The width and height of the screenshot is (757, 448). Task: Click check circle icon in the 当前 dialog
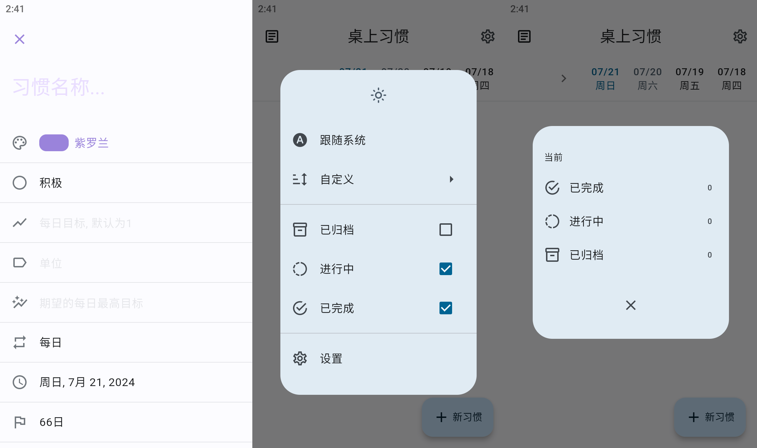pos(552,188)
